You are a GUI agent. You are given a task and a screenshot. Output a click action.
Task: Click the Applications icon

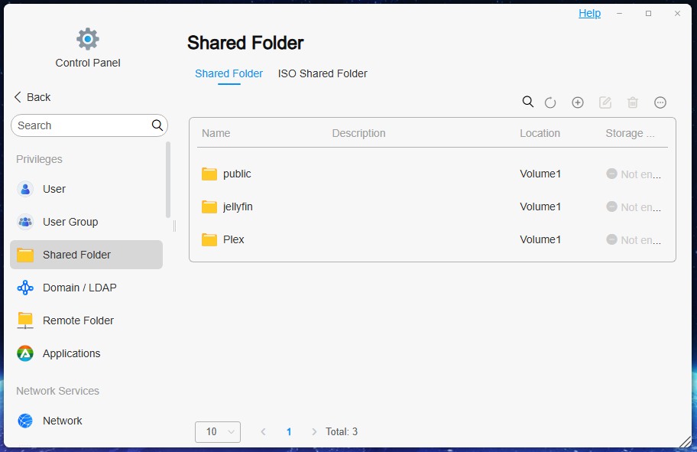[x=25, y=353]
